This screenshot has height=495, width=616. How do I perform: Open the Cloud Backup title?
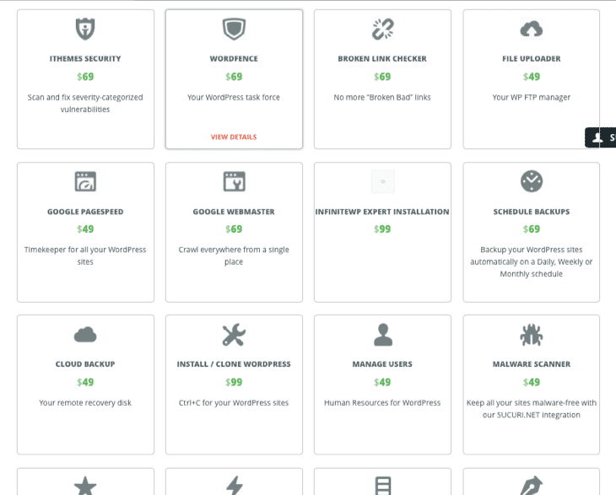pos(85,364)
